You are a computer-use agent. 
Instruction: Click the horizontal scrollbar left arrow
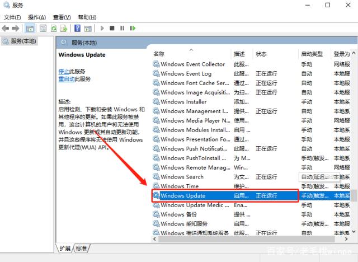pos(154,239)
